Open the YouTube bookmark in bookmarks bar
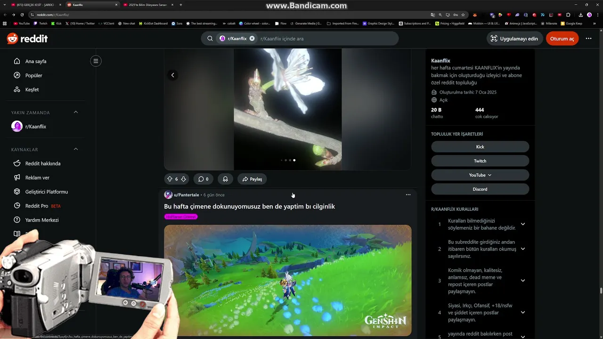This screenshot has height=339, width=603. point(22,23)
